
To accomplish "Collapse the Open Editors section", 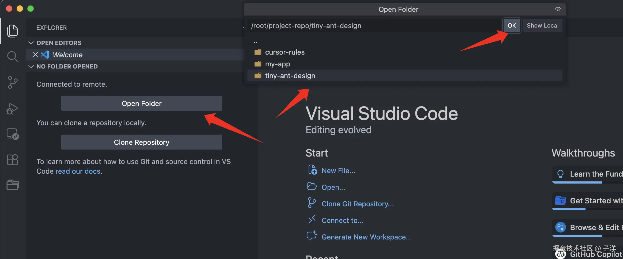I will point(31,43).
